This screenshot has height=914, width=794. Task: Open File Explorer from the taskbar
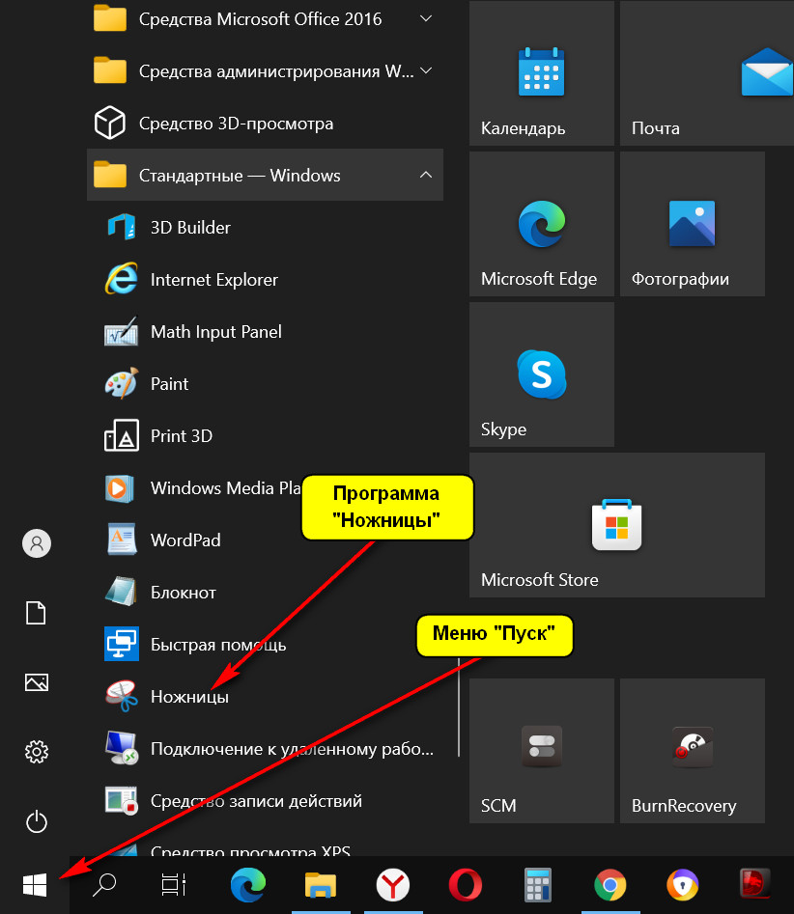click(x=321, y=885)
